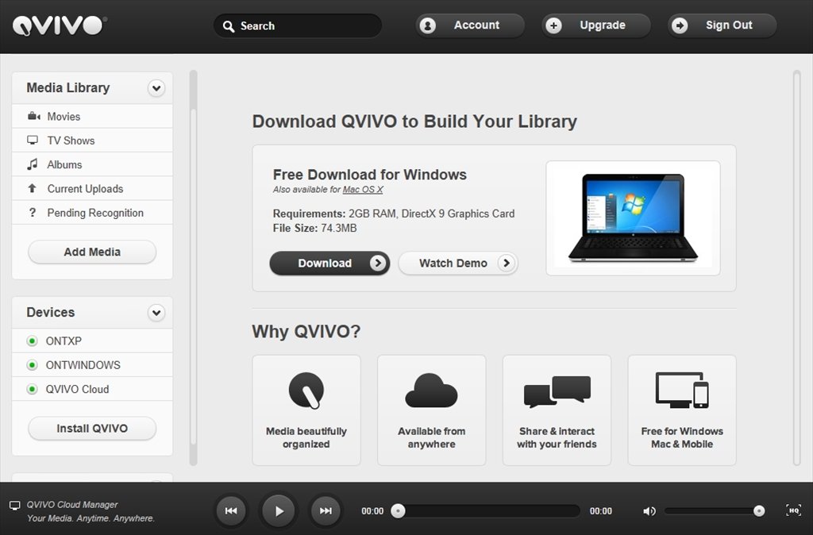Click the chat bubbles Share & interact icon
This screenshot has height=535, width=813.
coord(557,391)
